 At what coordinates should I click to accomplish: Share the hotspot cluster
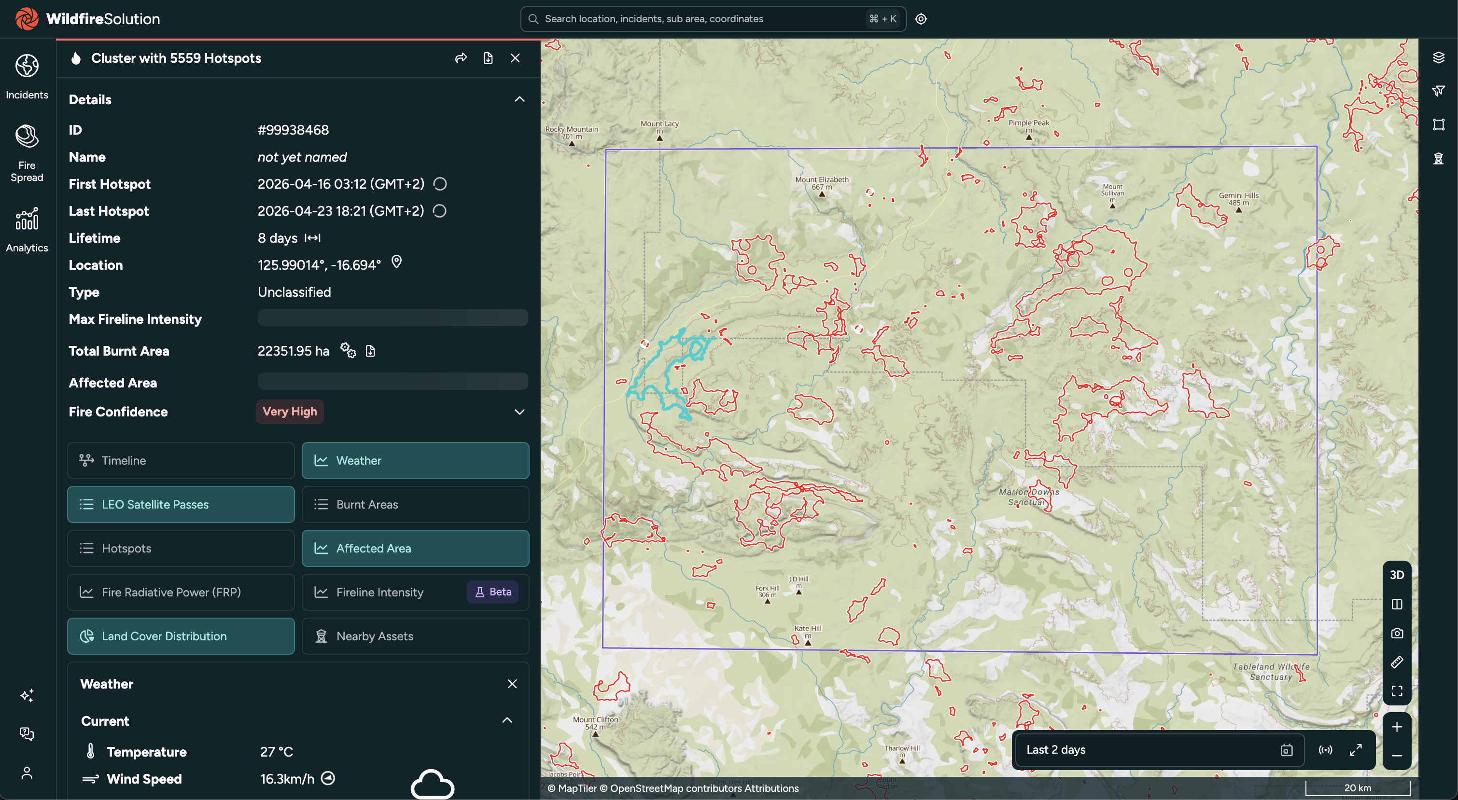click(461, 58)
